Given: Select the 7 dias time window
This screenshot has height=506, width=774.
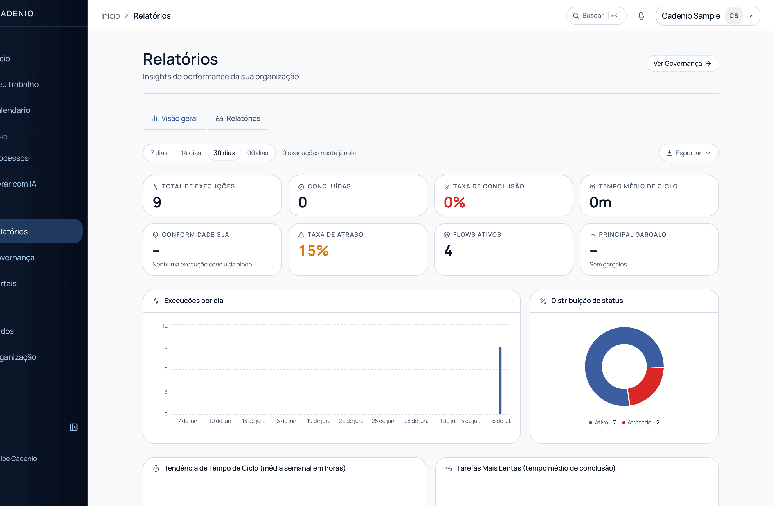Looking at the screenshot, I should pos(159,153).
